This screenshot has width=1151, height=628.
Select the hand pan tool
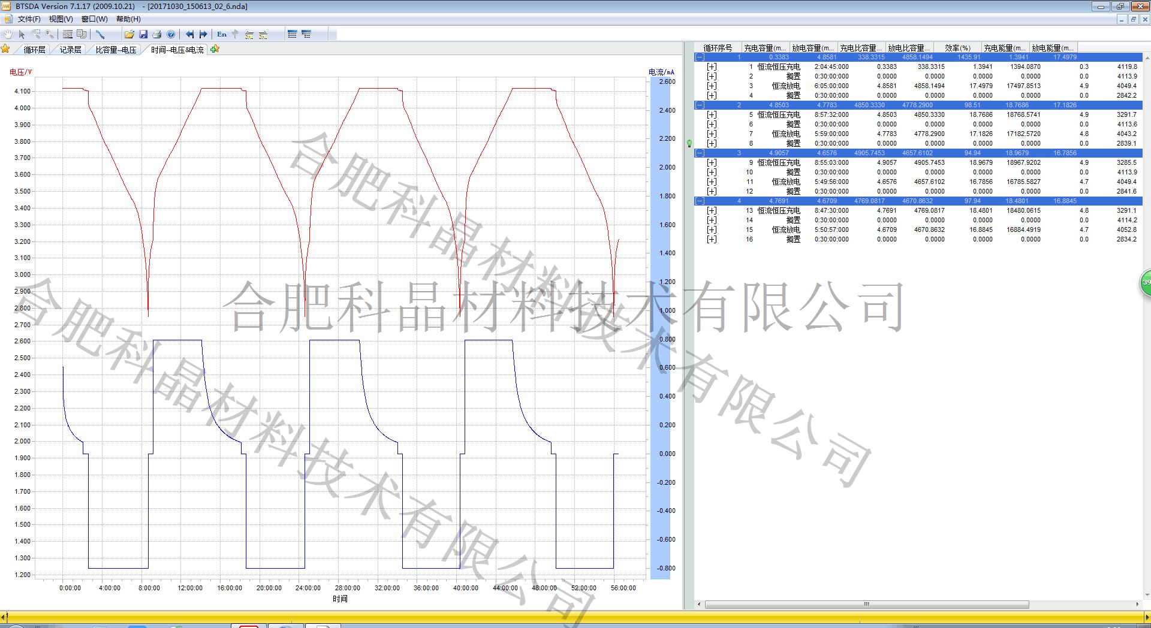tap(8, 35)
